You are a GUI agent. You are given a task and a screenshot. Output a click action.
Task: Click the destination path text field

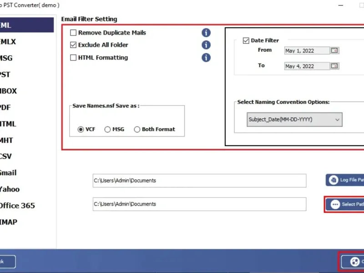[x=199, y=204]
